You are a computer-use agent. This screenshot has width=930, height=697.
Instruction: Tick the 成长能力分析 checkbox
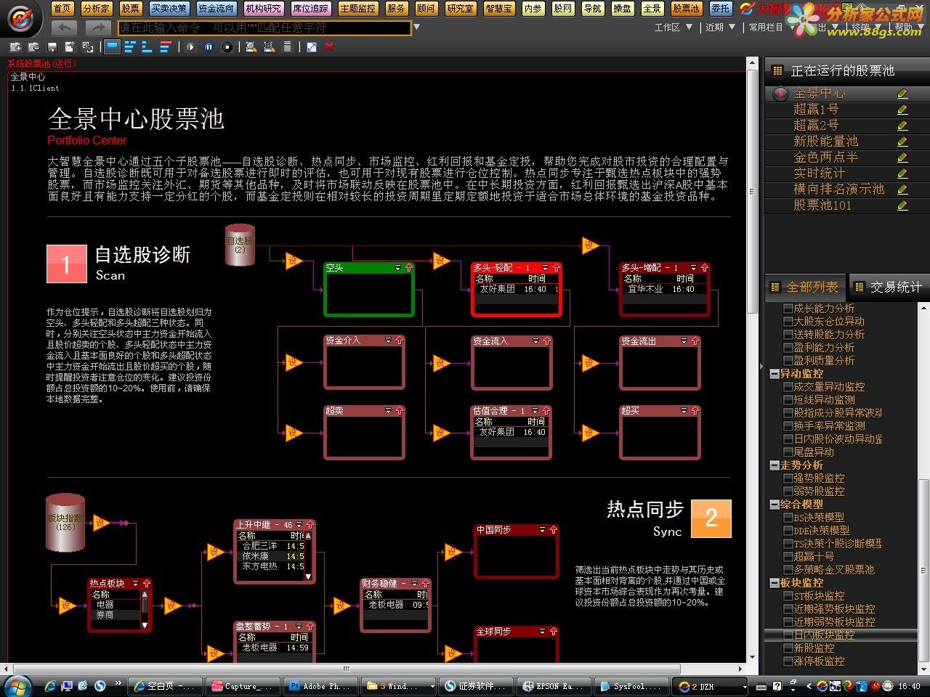(x=788, y=309)
